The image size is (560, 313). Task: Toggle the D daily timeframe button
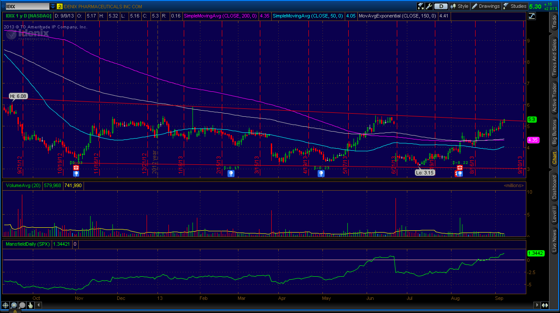441,6
